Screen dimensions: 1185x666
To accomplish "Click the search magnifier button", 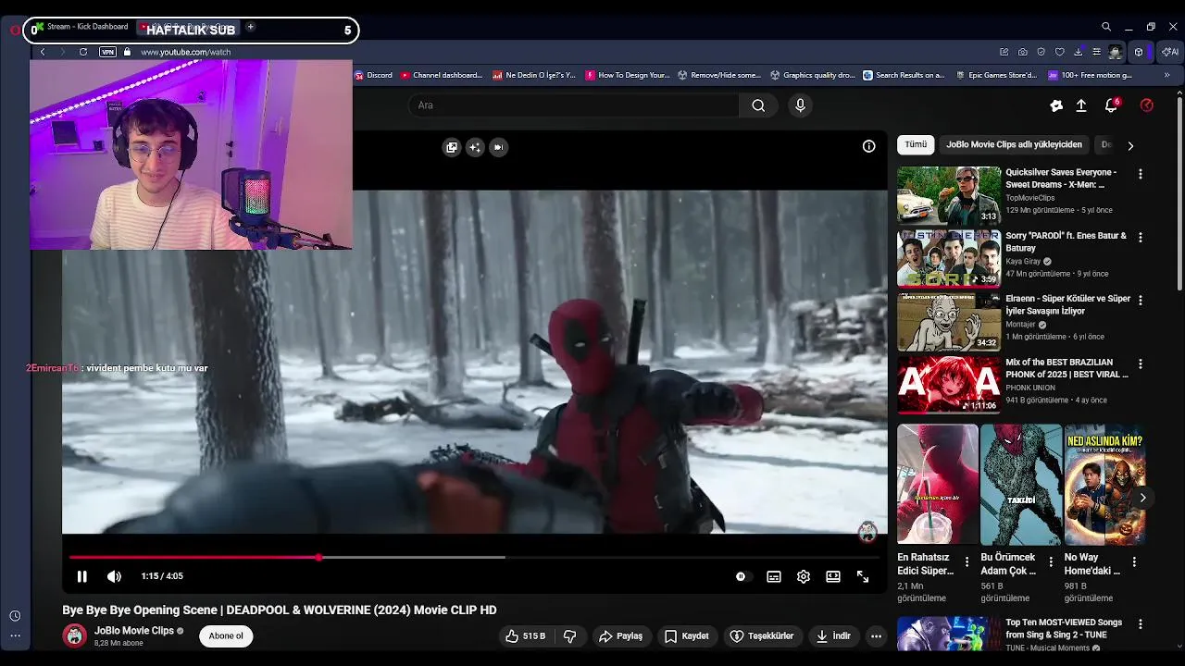I will 758,105.
